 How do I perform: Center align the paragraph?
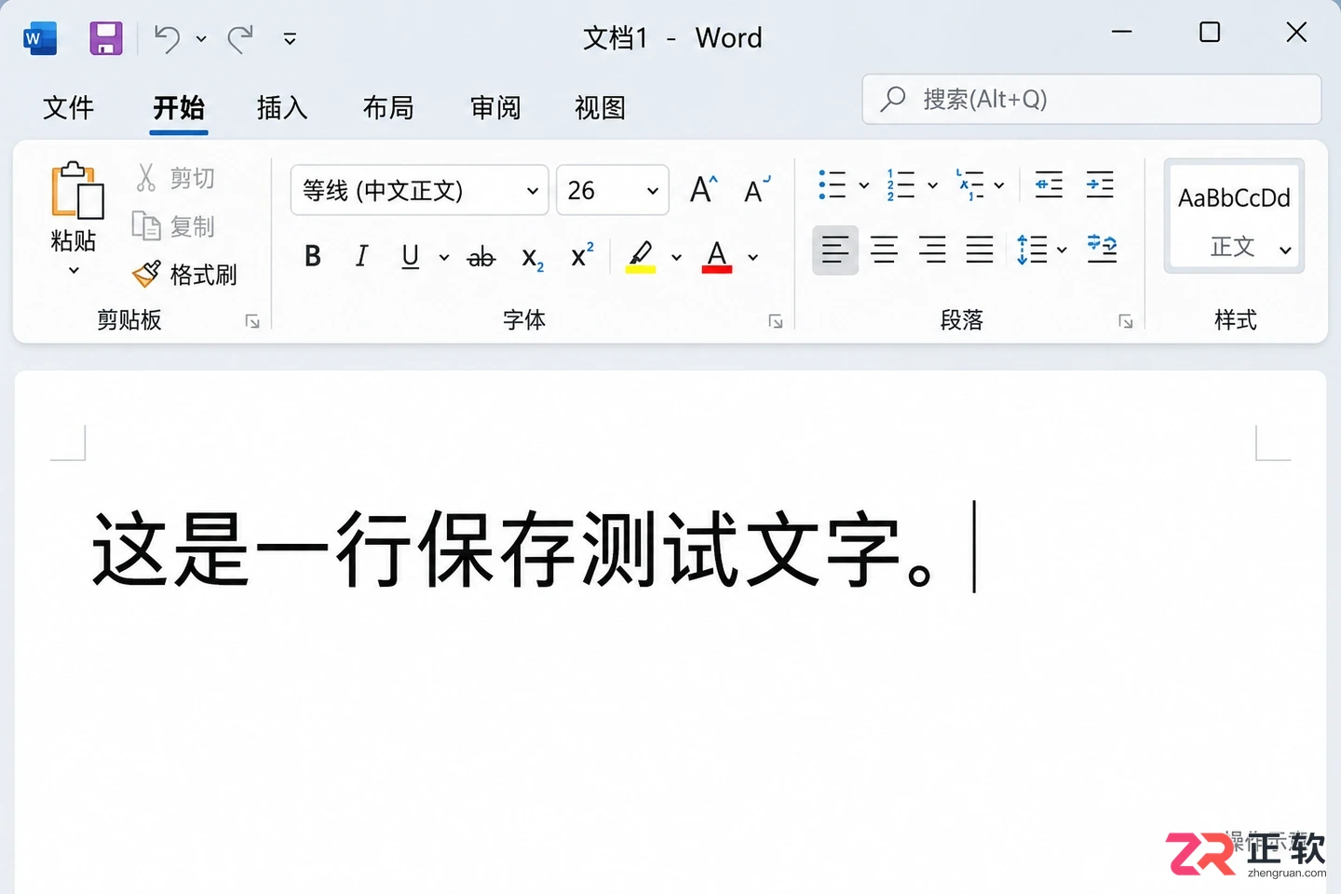point(884,250)
